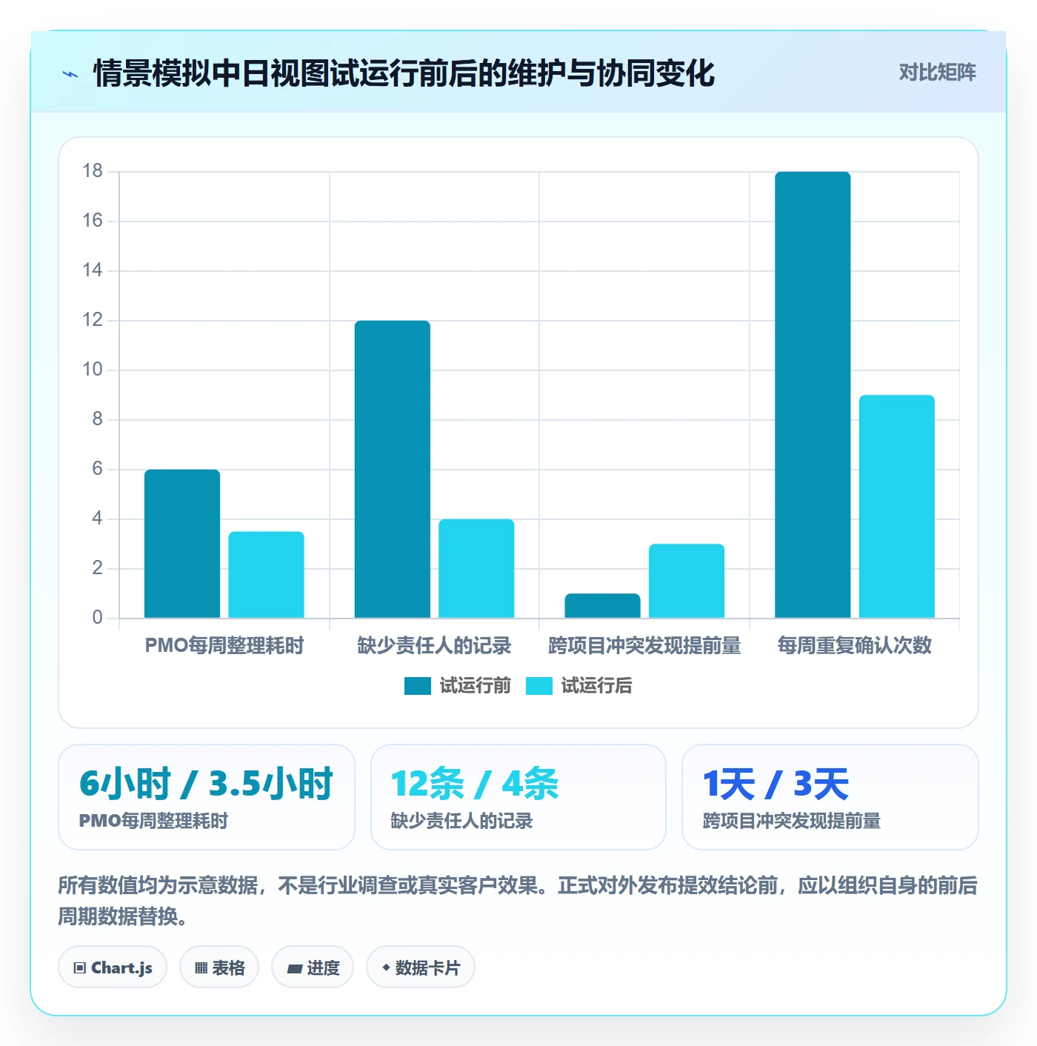Click the y-axis value 0
This screenshot has height=1046, width=1037.
pyautogui.click(x=97, y=618)
